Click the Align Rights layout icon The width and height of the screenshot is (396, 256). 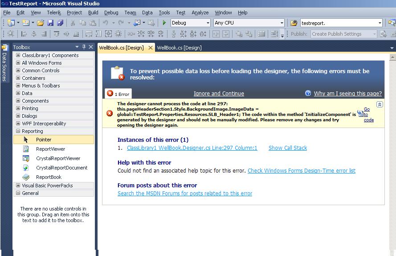(x=44, y=33)
